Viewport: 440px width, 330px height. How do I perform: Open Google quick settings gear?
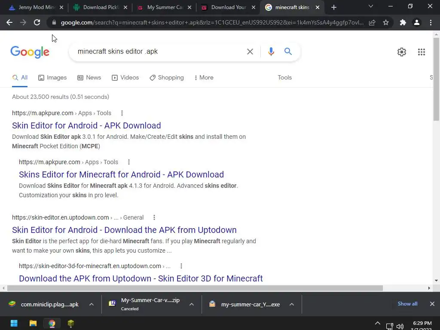tap(402, 52)
